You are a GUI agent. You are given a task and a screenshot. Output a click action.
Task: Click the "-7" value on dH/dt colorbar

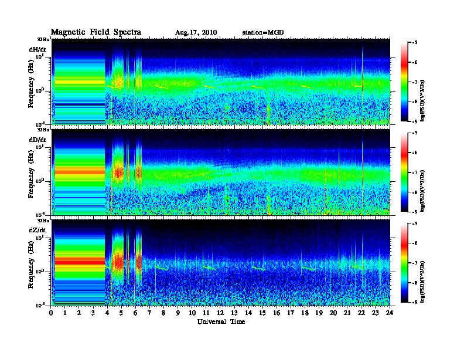[415, 82]
